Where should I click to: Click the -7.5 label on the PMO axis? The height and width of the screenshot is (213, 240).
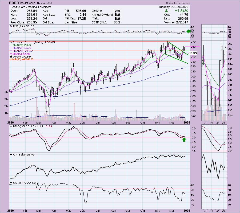click(x=194, y=151)
